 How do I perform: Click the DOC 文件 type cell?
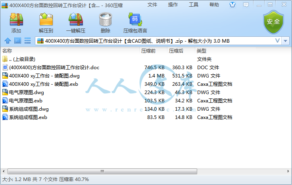click(x=208, y=67)
